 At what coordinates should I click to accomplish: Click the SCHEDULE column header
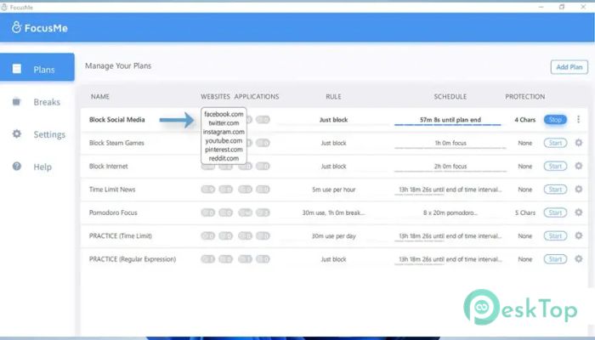(450, 97)
